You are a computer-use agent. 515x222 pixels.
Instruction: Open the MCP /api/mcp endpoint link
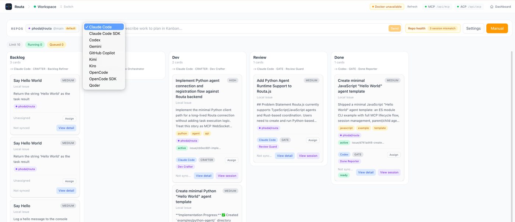click(x=437, y=7)
